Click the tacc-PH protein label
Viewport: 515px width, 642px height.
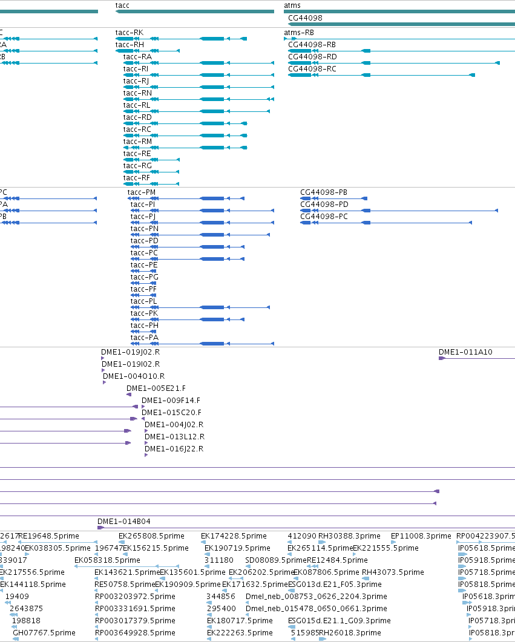(145, 325)
